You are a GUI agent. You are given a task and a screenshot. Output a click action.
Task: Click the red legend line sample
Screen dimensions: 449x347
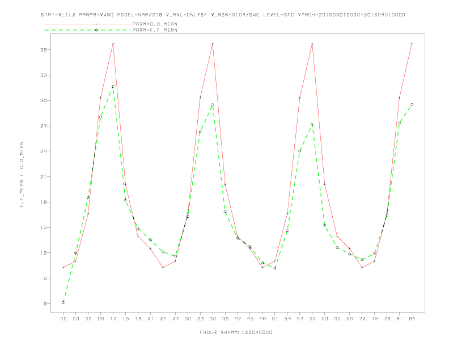[88, 24]
